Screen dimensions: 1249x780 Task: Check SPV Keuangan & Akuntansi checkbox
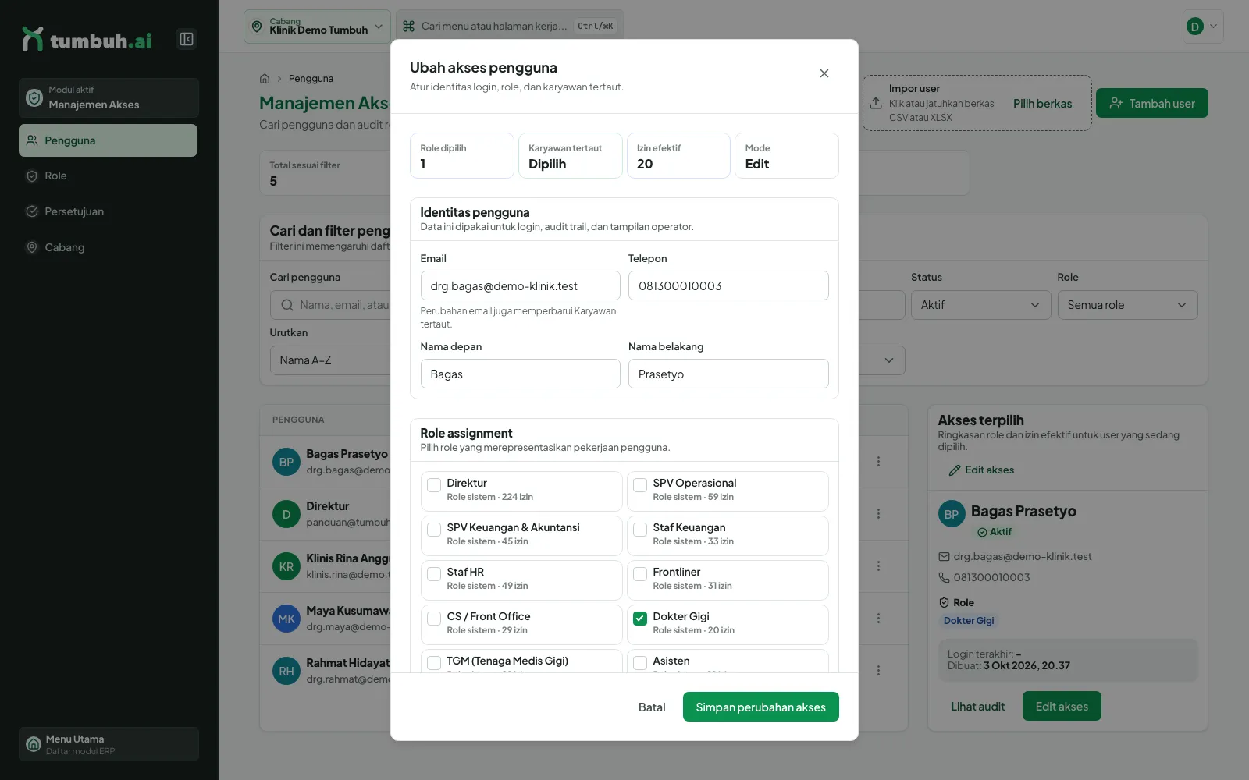[434, 530]
